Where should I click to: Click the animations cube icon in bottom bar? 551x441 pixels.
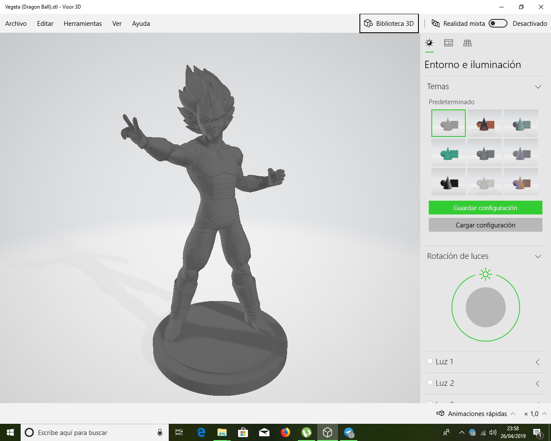click(x=440, y=413)
